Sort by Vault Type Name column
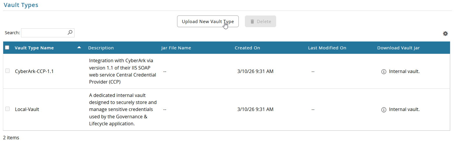 tap(34, 48)
